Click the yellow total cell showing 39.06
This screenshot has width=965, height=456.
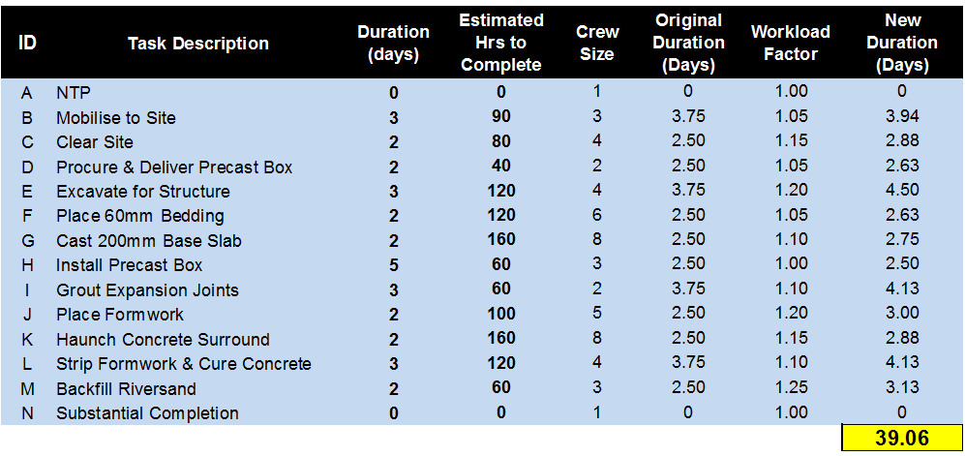pos(901,439)
